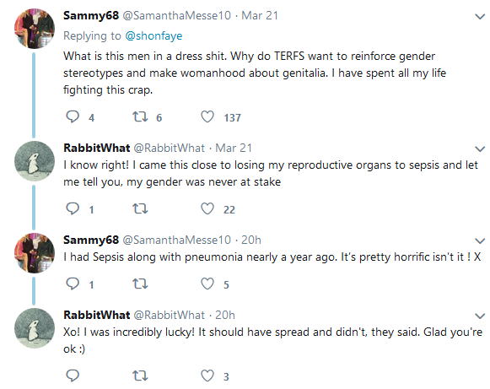The height and width of the screenshot is (389, 490).
Task: Retweet Sammy68's tweet with 6 retweets
Action: click(x=140, y=117)
